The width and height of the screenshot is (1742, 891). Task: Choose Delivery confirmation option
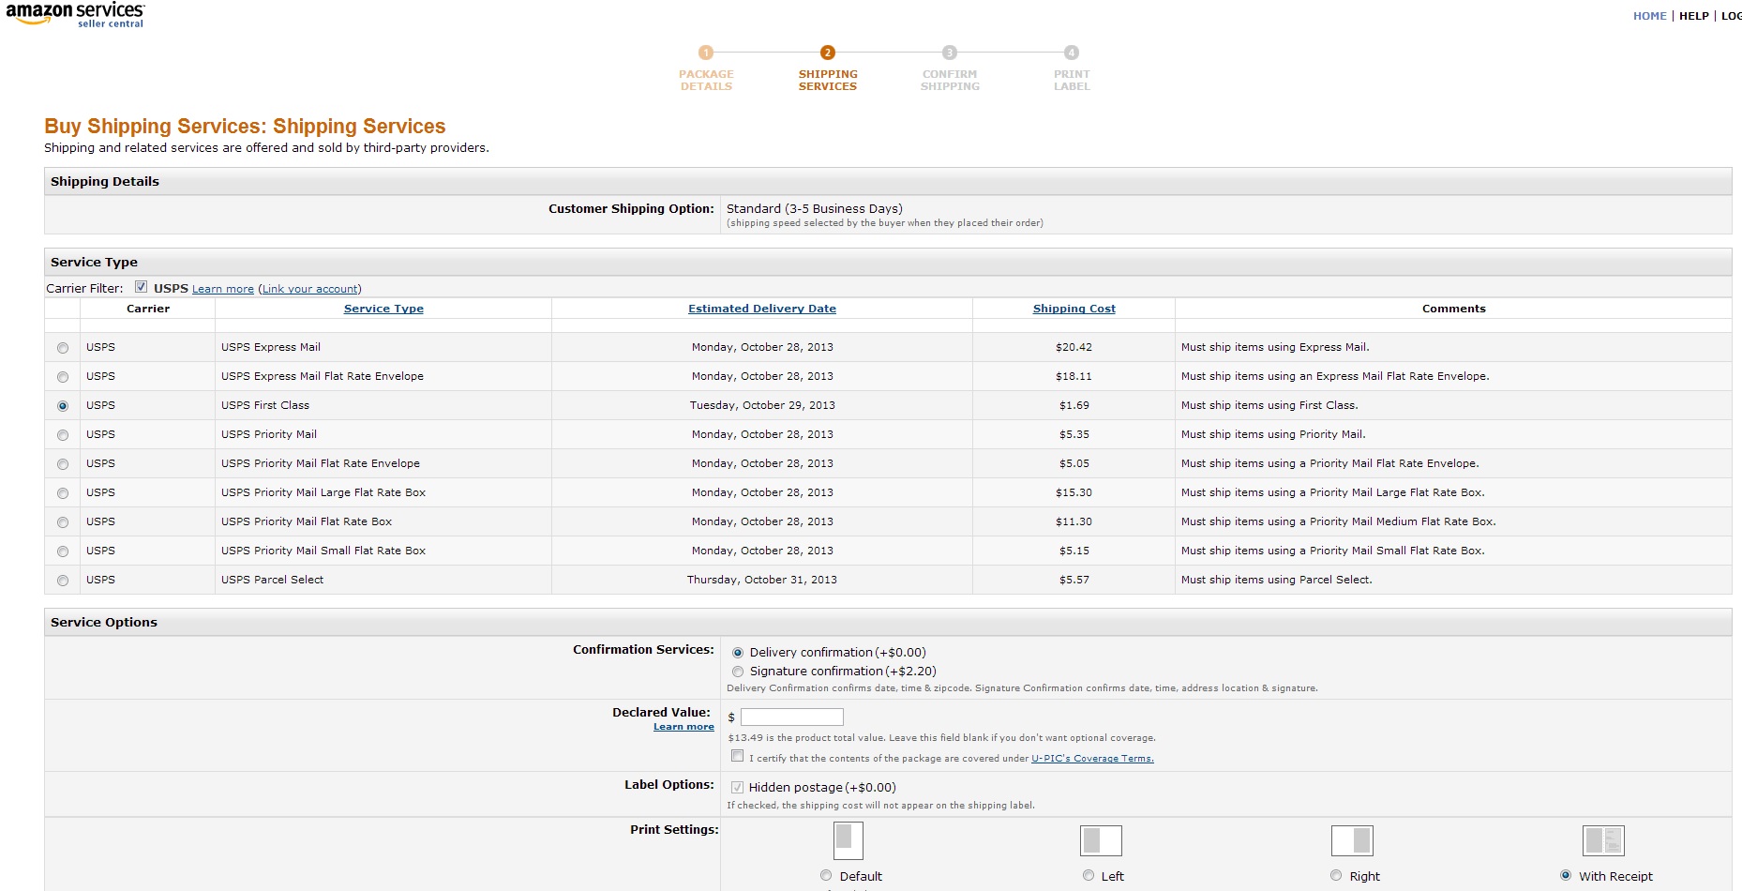tap(738, 653)
